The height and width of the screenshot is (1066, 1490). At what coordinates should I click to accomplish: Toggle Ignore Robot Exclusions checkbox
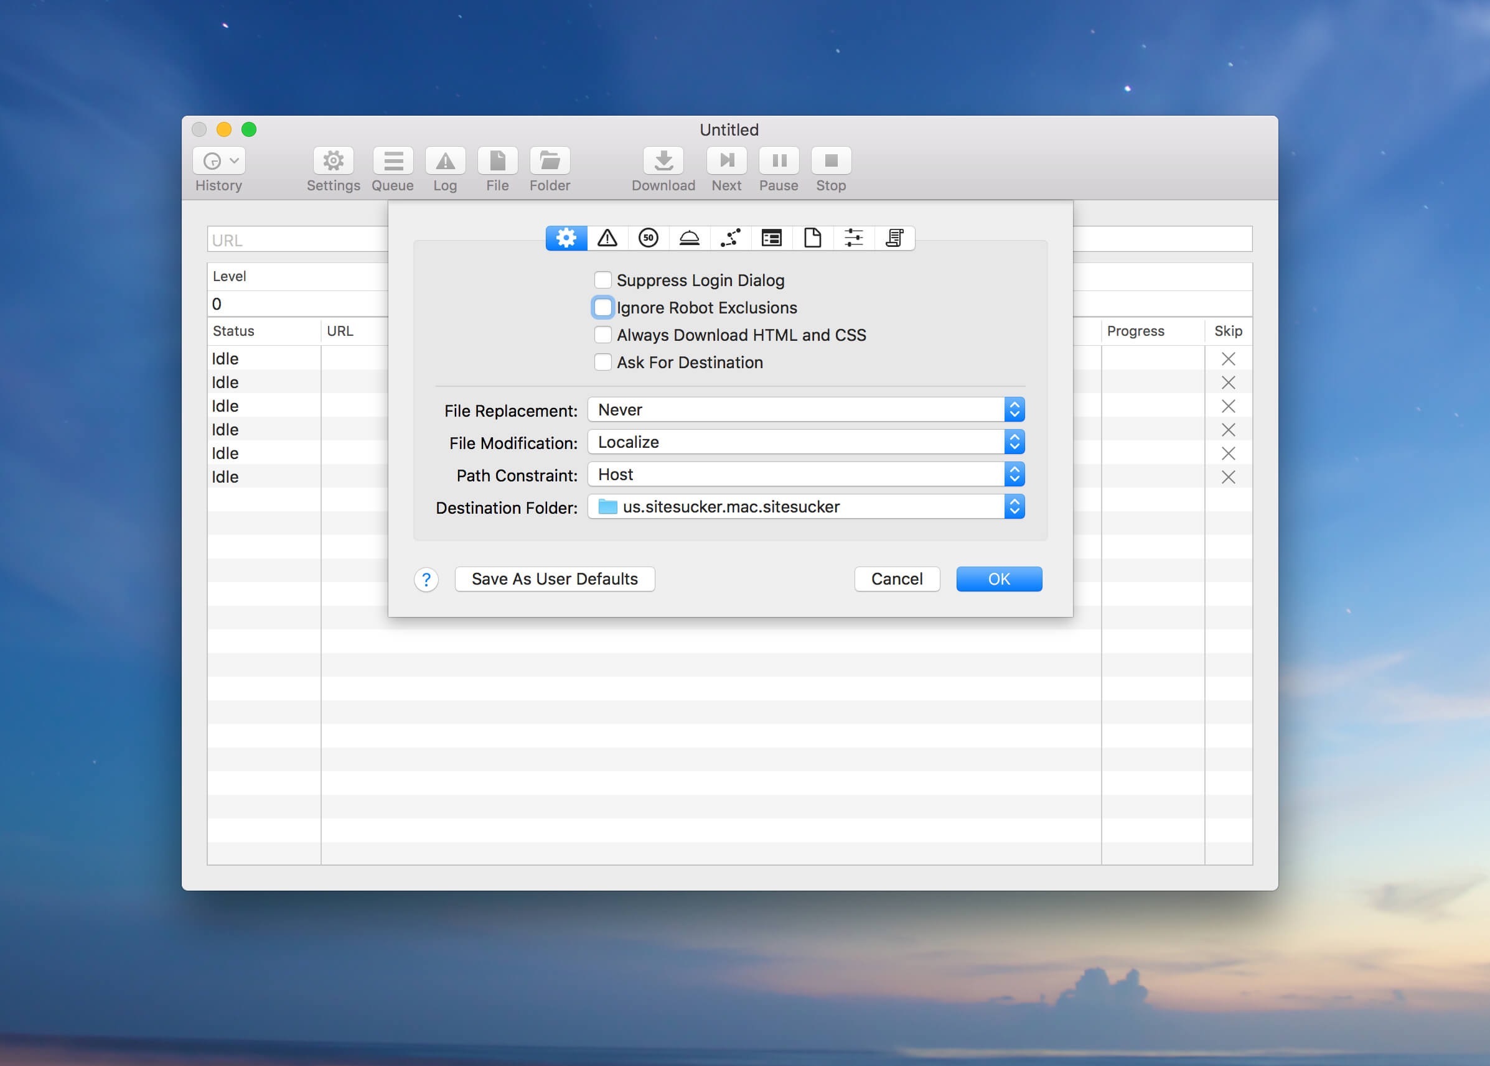tap(602, 308)
